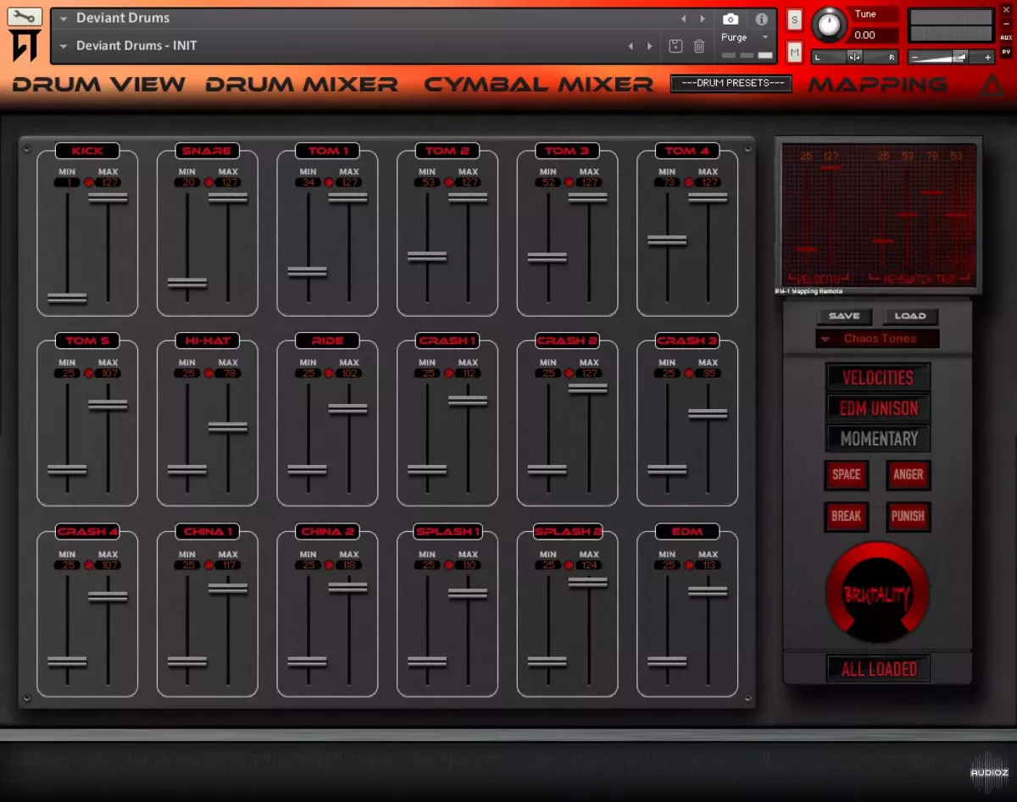1017x802 pixels.
Task: Click the VELOCITIES button
Action: [879, 378]
